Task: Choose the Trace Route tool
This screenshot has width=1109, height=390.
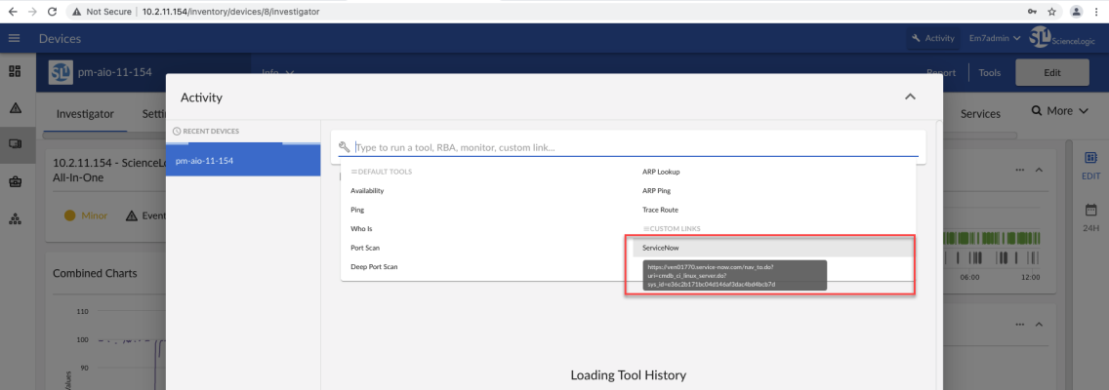Action: coord(660,210)
